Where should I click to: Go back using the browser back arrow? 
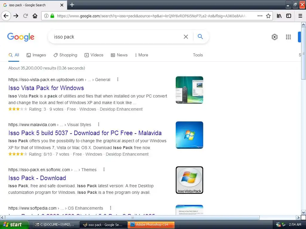(x=6, y=16)
